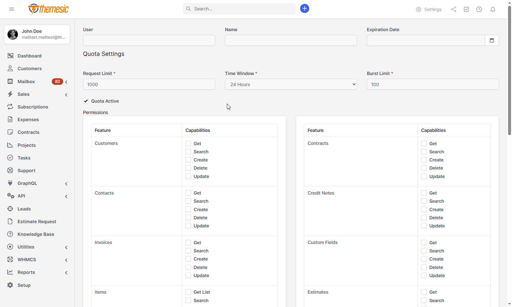
Task: Click the WHMCS sidebar icon
Action: [x=10, y=259]
